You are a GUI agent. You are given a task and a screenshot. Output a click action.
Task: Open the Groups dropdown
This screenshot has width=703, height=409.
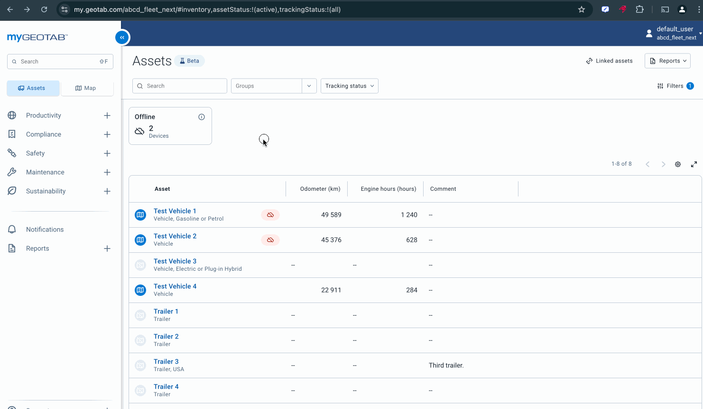tap(309, 86)
